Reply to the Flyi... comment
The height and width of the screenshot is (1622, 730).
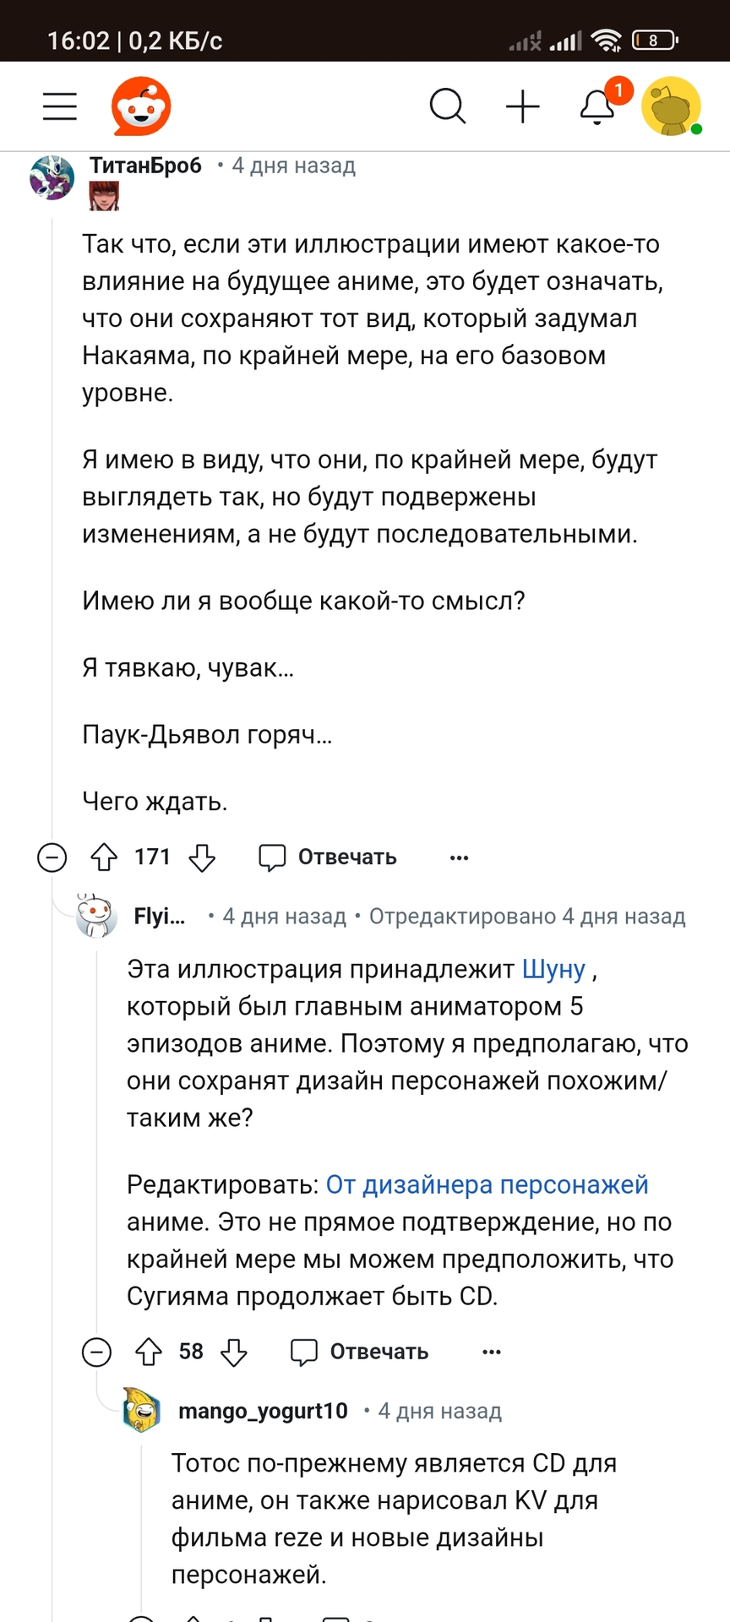[360, 1352]
